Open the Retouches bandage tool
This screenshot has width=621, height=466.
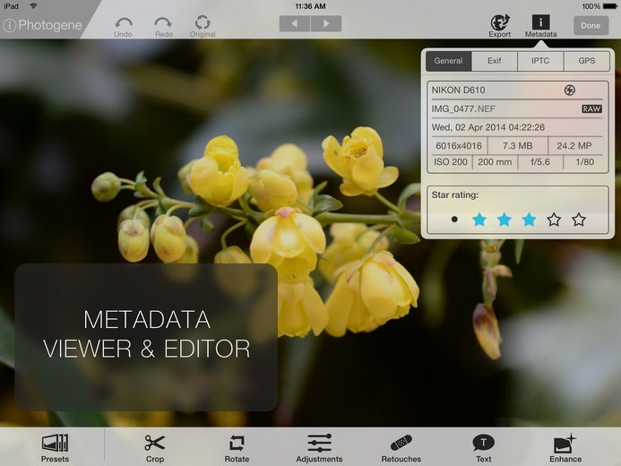[401, 448]
